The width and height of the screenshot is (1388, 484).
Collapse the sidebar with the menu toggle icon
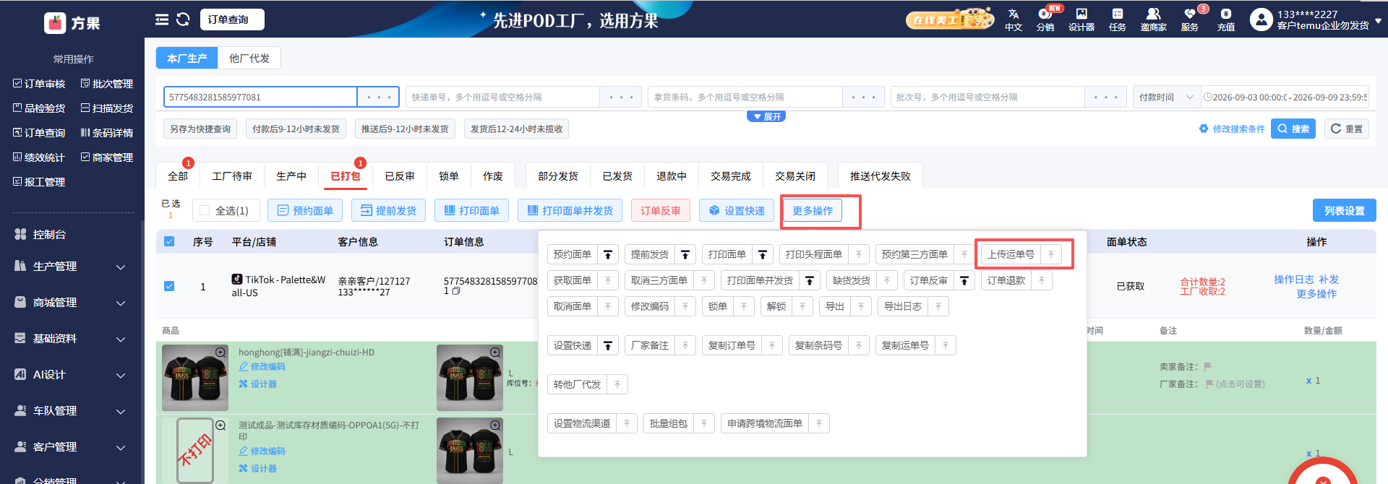pyautogui.click(x=162, y=20)
